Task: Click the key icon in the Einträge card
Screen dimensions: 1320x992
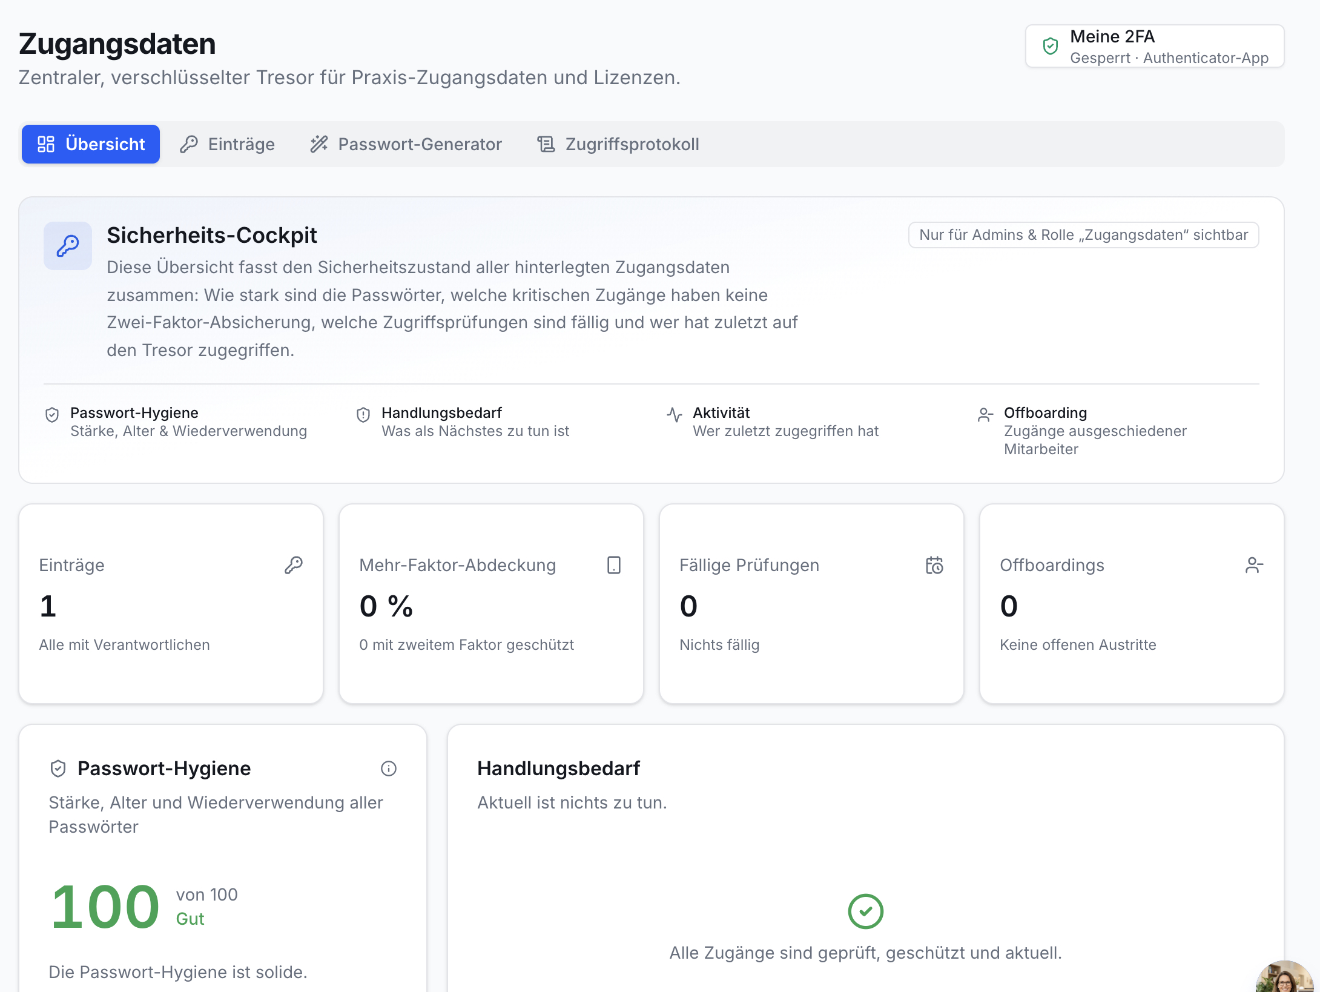Action: click(x=294, y=565)
